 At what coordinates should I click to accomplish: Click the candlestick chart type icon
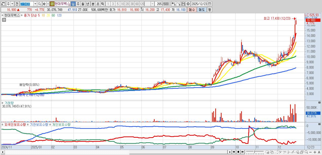[173, 4]
